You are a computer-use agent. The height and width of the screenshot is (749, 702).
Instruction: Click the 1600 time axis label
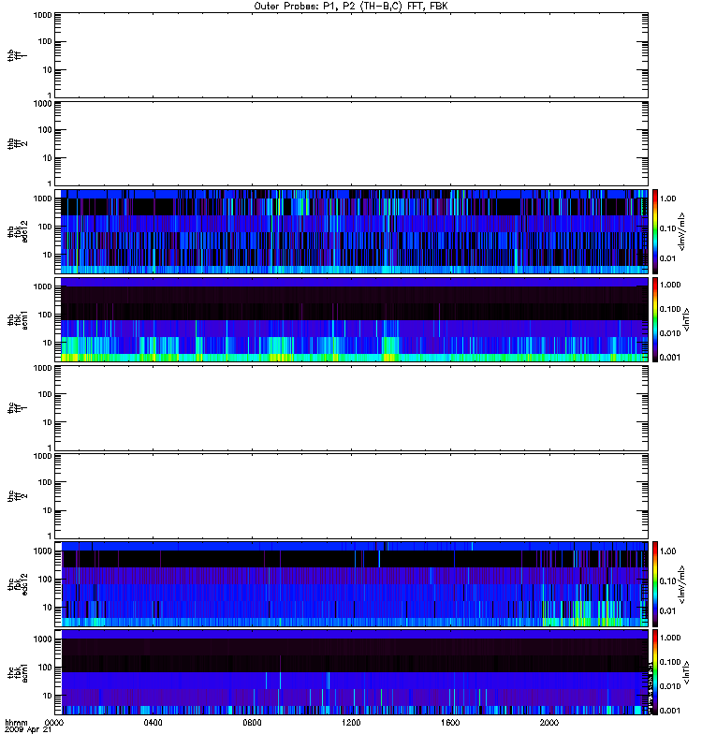click(450, 723)
